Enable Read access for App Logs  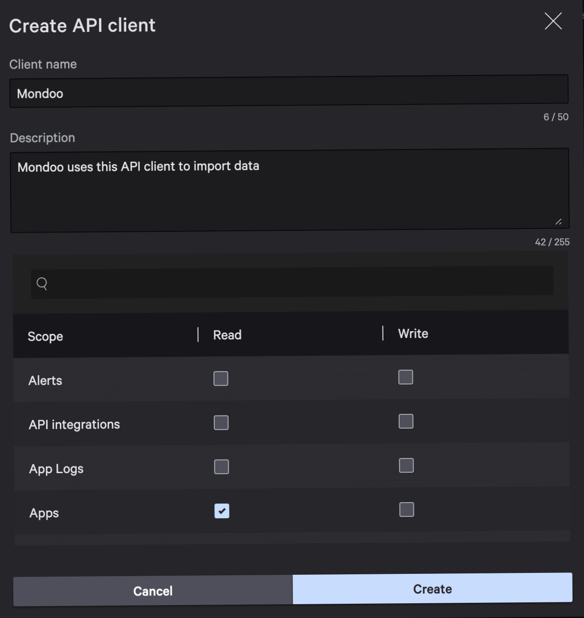tap(221, 467)
